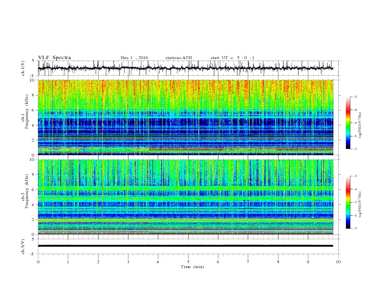Click the ch.3 flat voltage trace

click(185, 246)
